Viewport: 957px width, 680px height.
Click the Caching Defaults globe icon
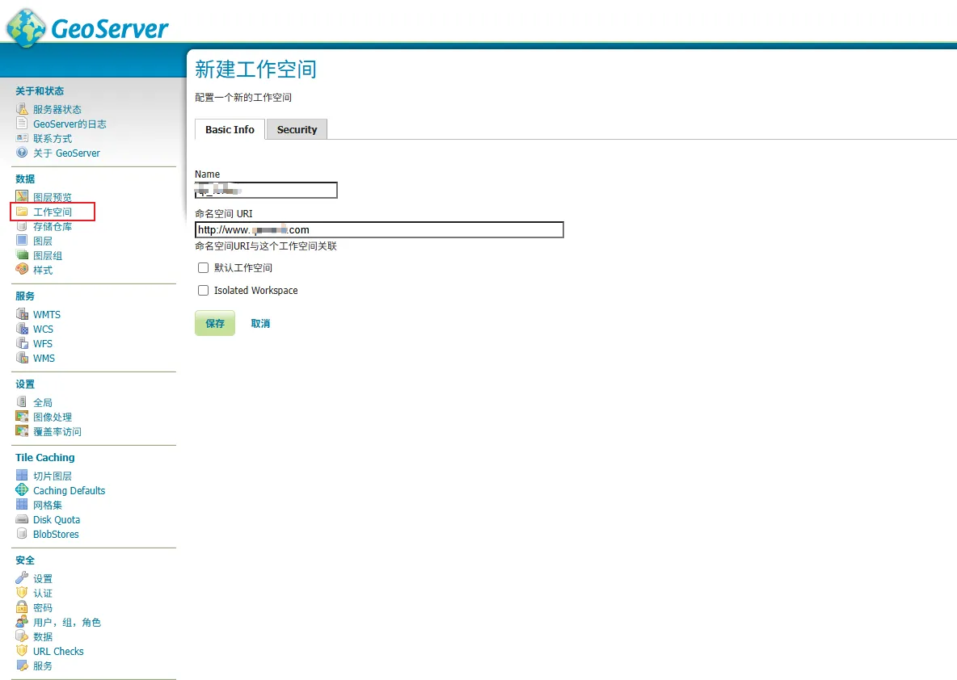(22, 490)
